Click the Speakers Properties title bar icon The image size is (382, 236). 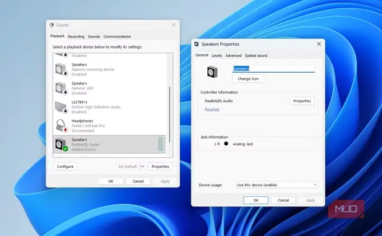click(197, 44)
